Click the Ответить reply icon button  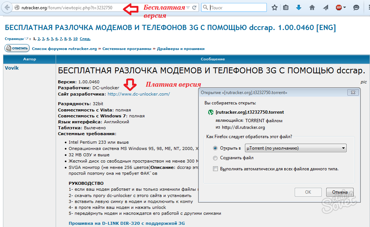(17, 48)
